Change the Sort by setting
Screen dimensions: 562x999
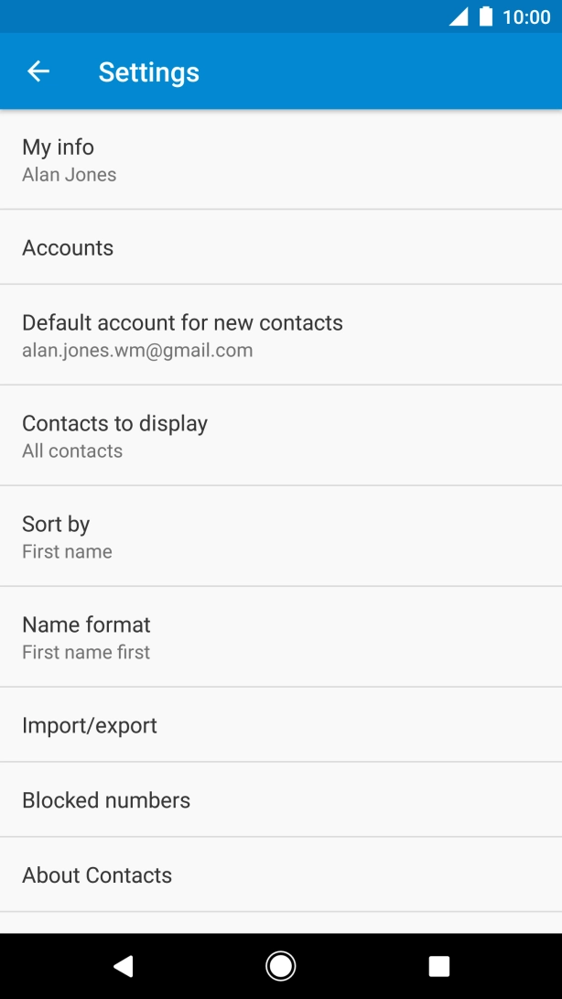pos(281,536)
